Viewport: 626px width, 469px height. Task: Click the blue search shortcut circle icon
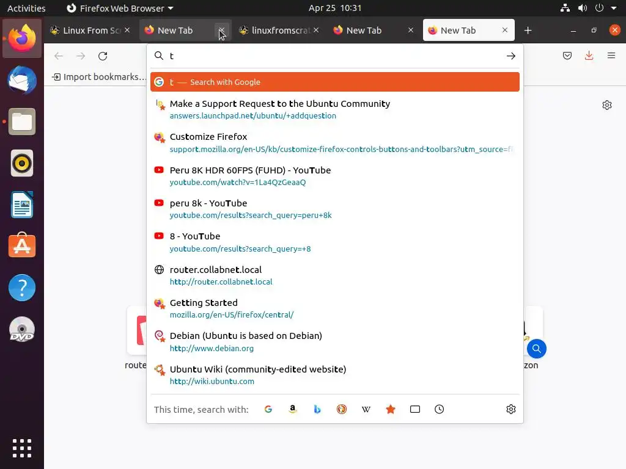pos(537,349)
